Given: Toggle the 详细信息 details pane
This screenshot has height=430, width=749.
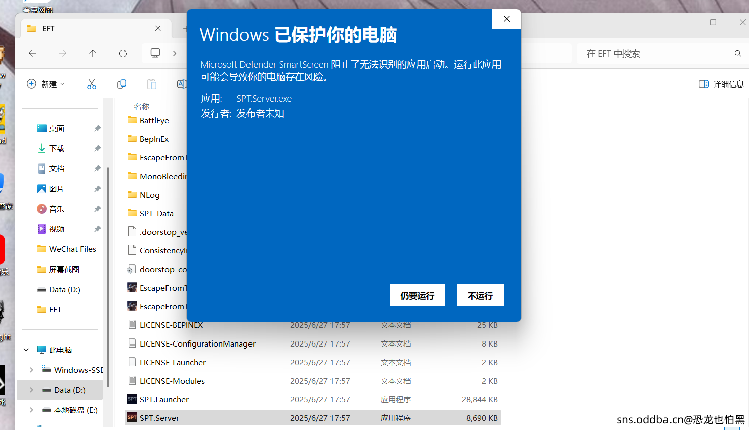Looking at the screenshot, I should pos(721,84).
